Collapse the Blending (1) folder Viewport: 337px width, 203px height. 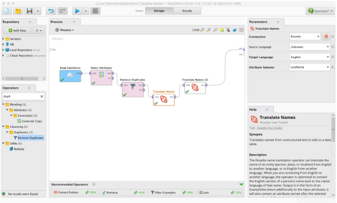3,104
